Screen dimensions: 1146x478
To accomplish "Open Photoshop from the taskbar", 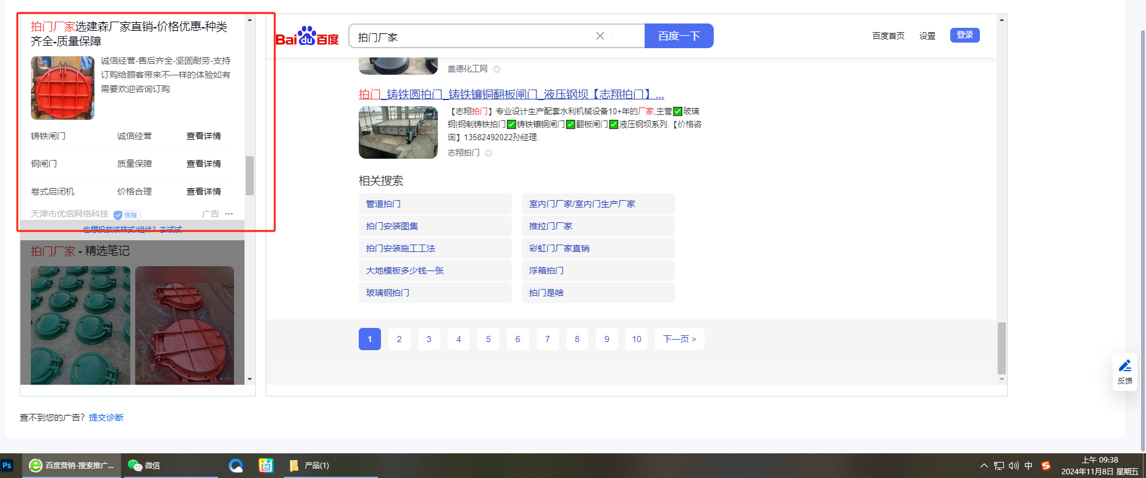I will pos(7,466).
